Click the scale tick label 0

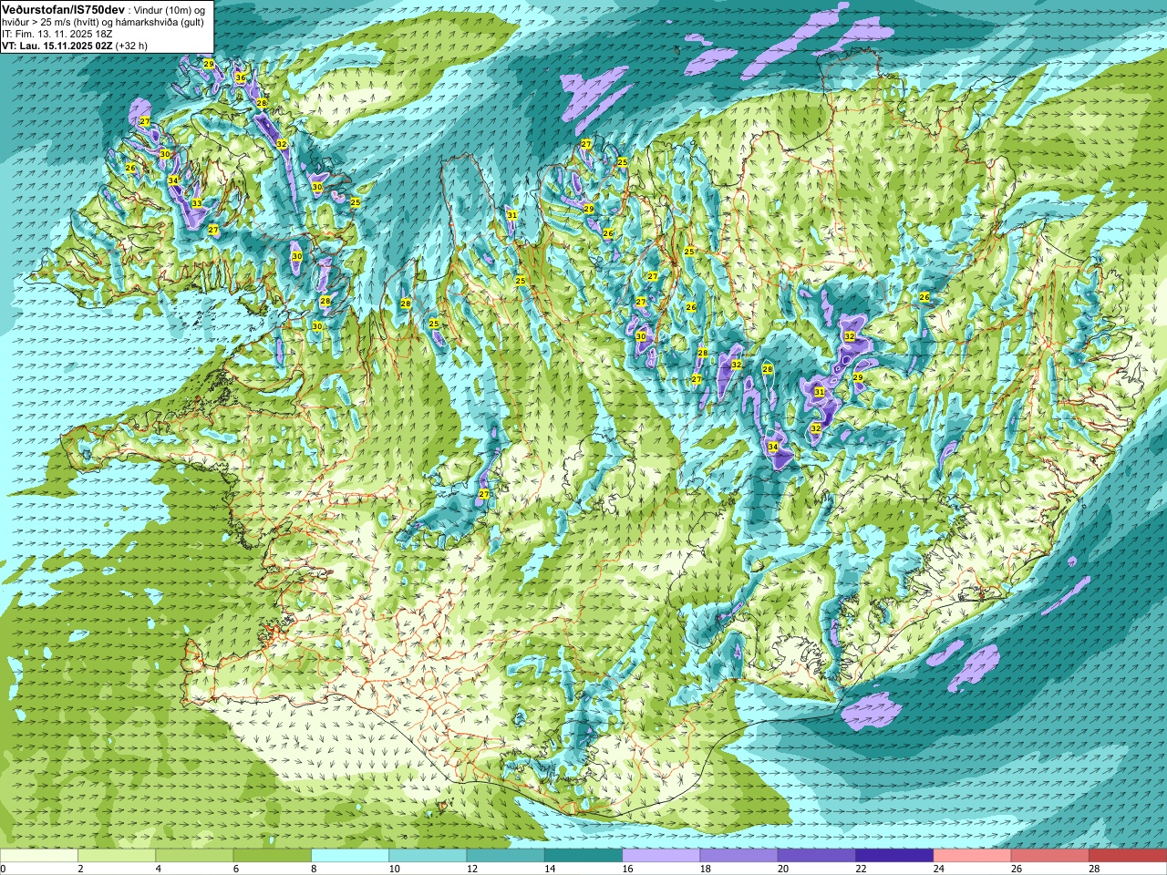tap(4, 869)
